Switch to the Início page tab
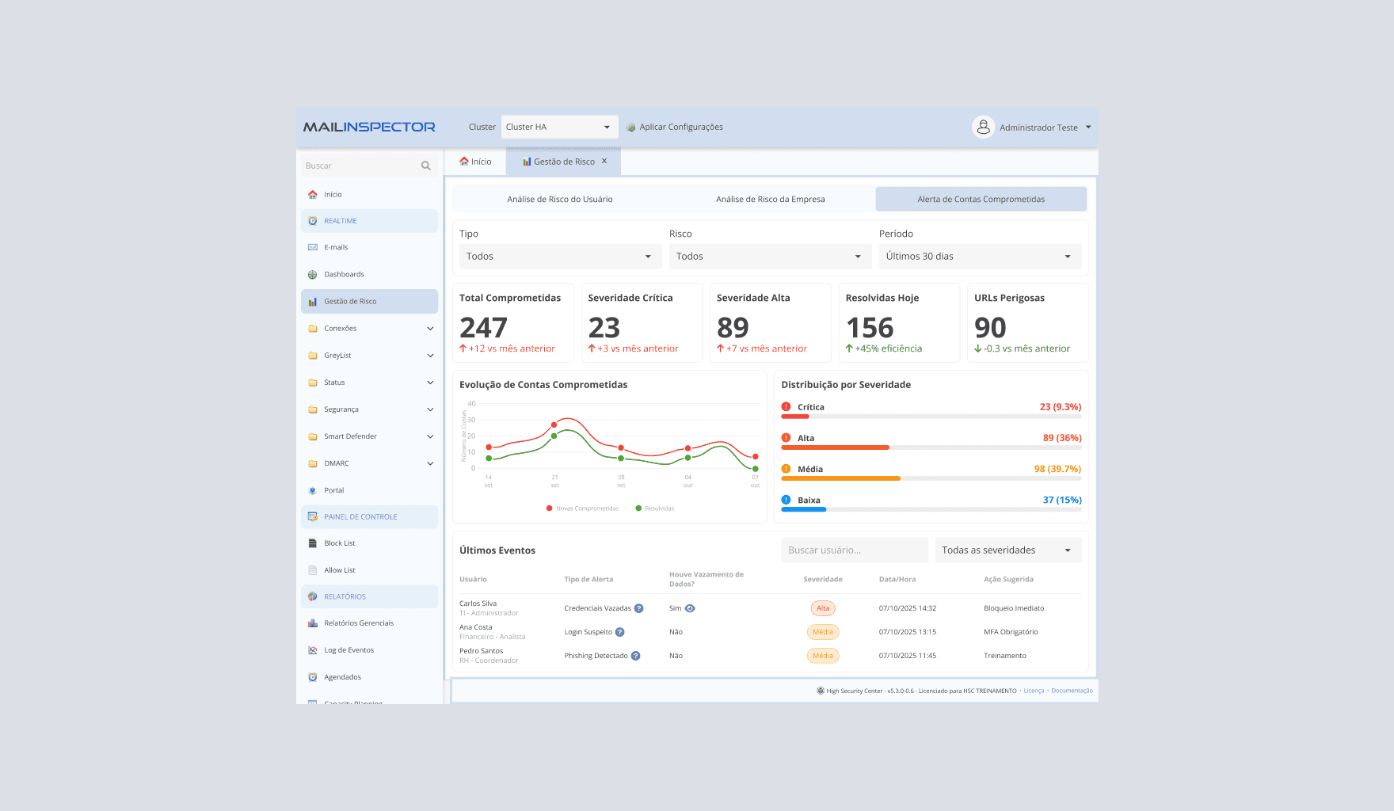Image resolution: width=1394 pixels, height=811 pixels. pyautogui.click(x=476, y=162)
